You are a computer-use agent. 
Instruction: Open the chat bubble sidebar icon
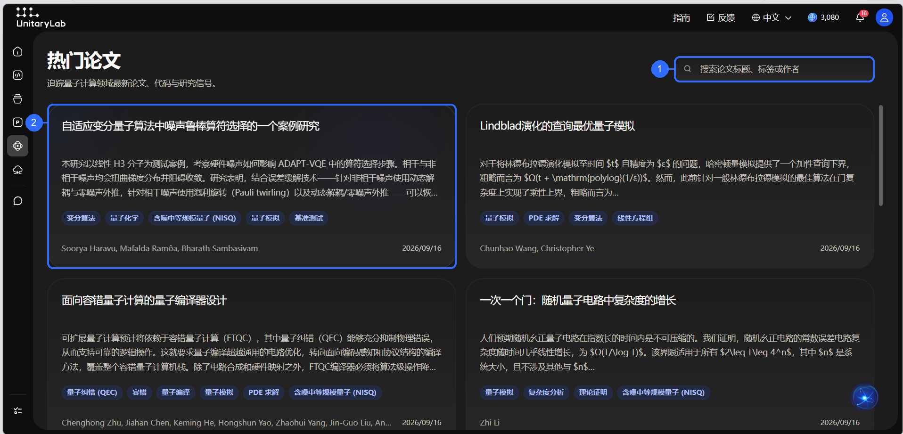click(x=18, y=201)
